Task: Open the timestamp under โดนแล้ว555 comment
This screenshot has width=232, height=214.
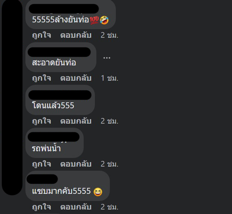Action: pyautogui.click(x=109, y=121)
